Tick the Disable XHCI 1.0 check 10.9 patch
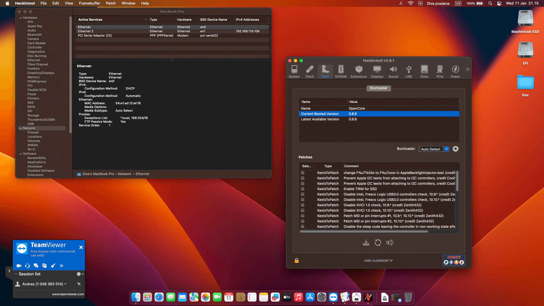The height and width of the screenshot is (306, 544). click(x=303, y=205)
